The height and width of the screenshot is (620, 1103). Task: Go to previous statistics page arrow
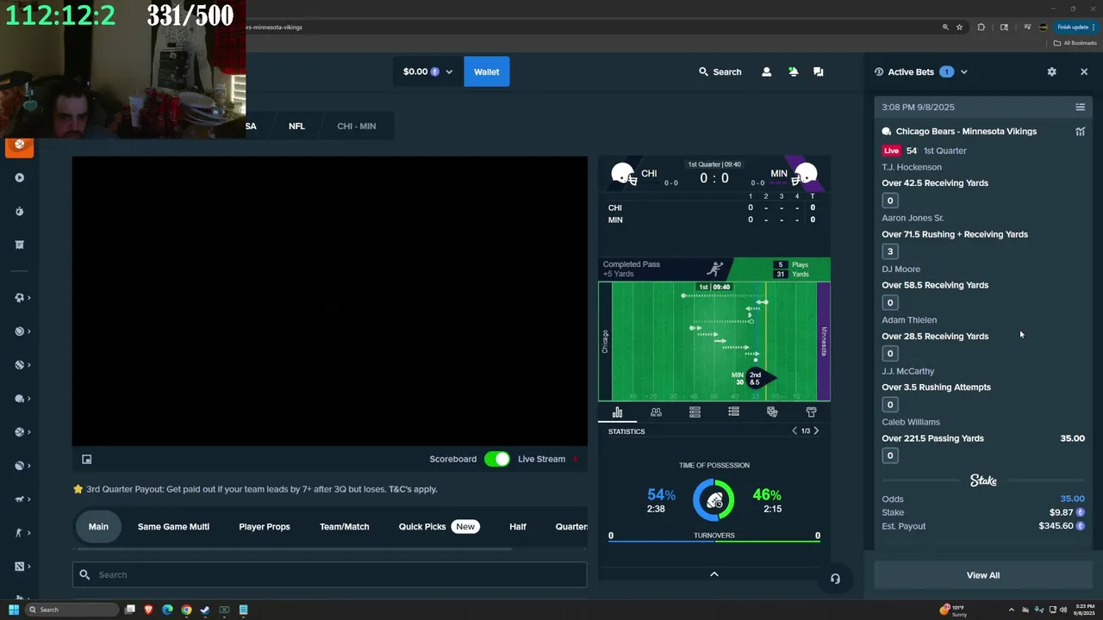point(795,431)
